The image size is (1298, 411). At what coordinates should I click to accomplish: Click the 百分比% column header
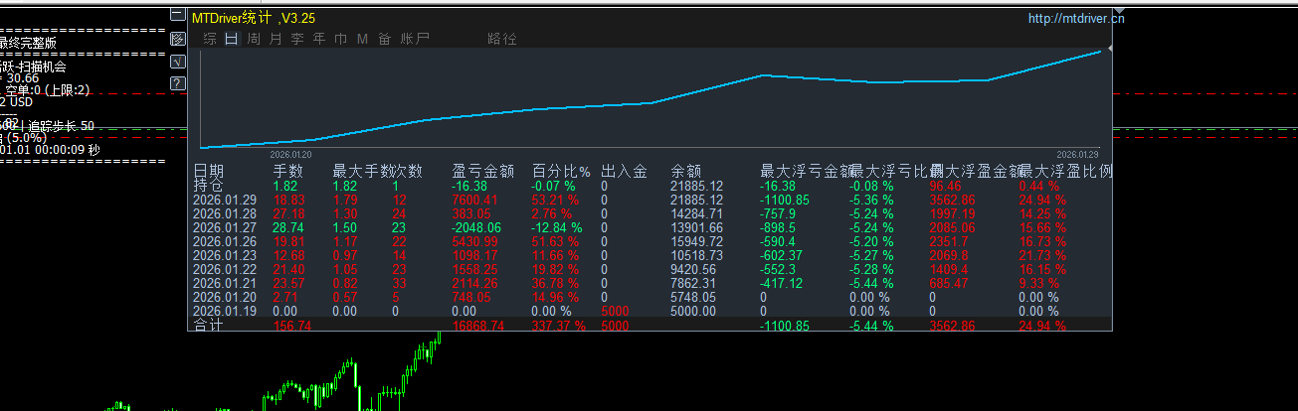(561, 171)
